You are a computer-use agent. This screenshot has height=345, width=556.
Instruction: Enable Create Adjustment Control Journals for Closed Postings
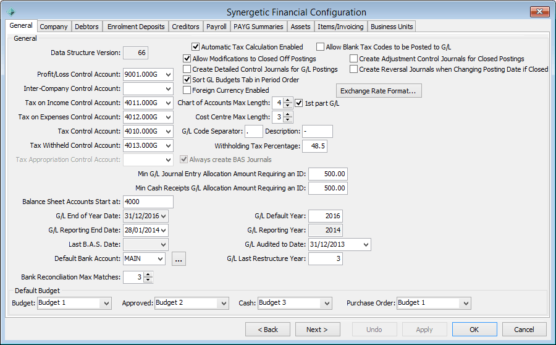click(353, 59)
